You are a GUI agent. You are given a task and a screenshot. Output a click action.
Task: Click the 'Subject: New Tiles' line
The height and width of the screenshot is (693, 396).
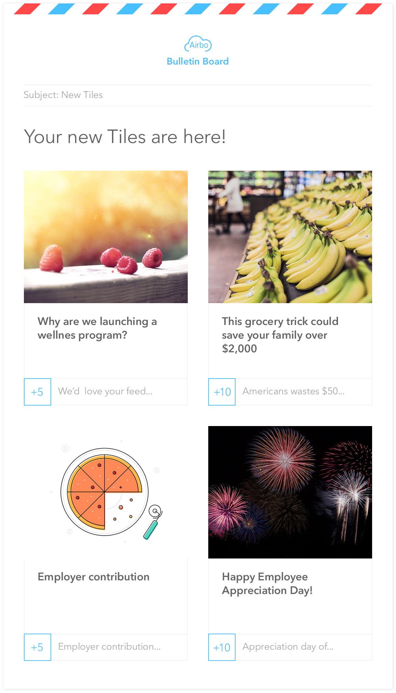[63, 95]
